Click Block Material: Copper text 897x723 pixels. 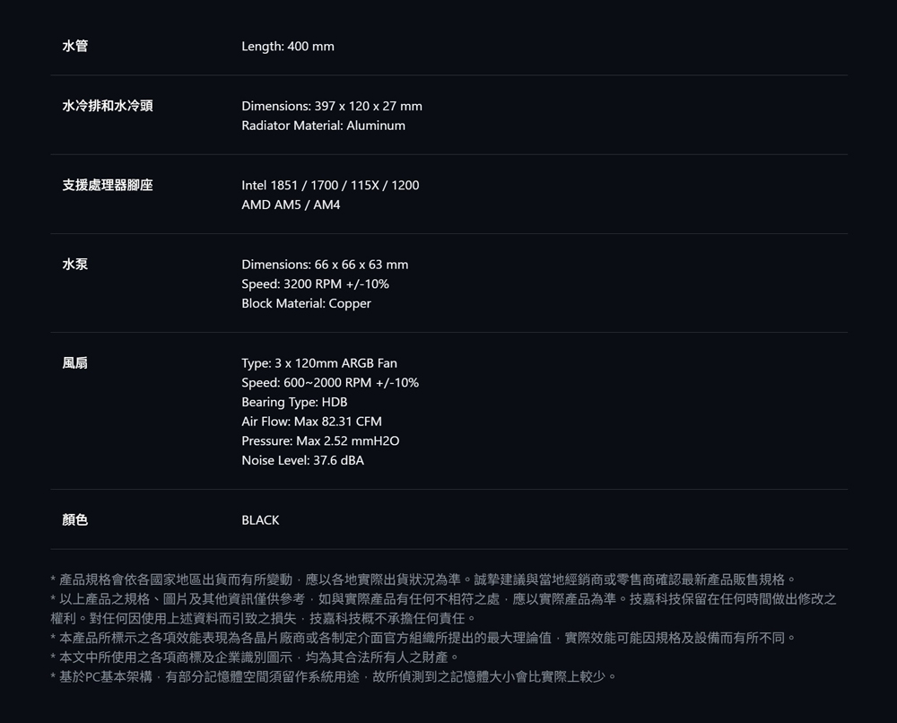click(x=306, y=303)
